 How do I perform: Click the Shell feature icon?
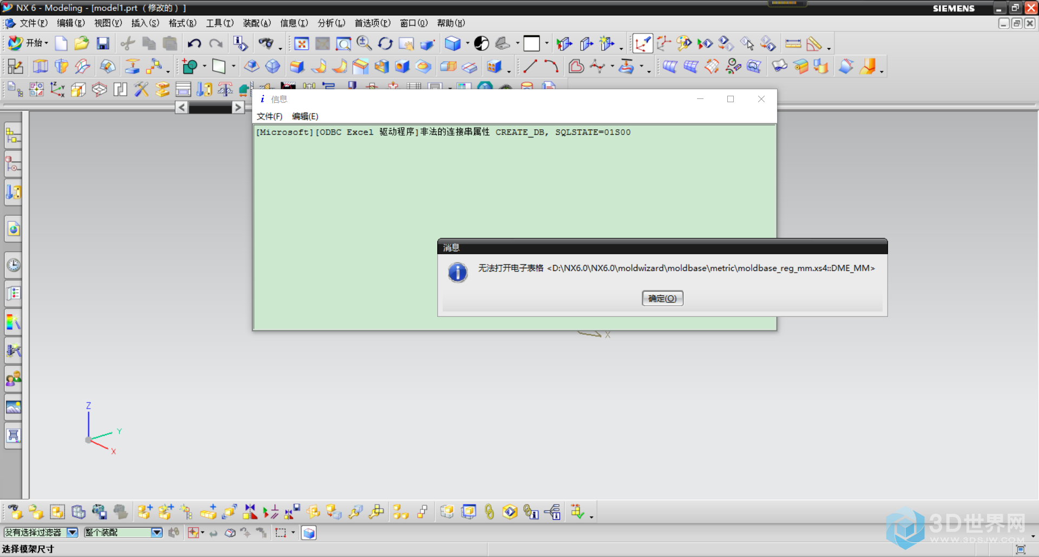tap(382, 67)
